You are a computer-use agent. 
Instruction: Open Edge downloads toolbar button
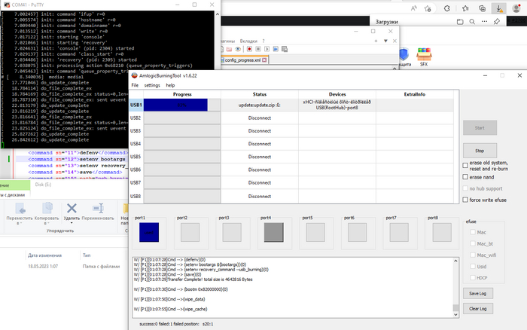(499, 8)
